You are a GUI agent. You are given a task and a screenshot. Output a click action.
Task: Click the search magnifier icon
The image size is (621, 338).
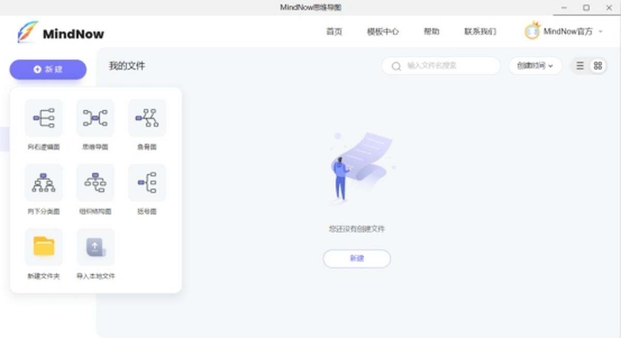click(396, 66)
